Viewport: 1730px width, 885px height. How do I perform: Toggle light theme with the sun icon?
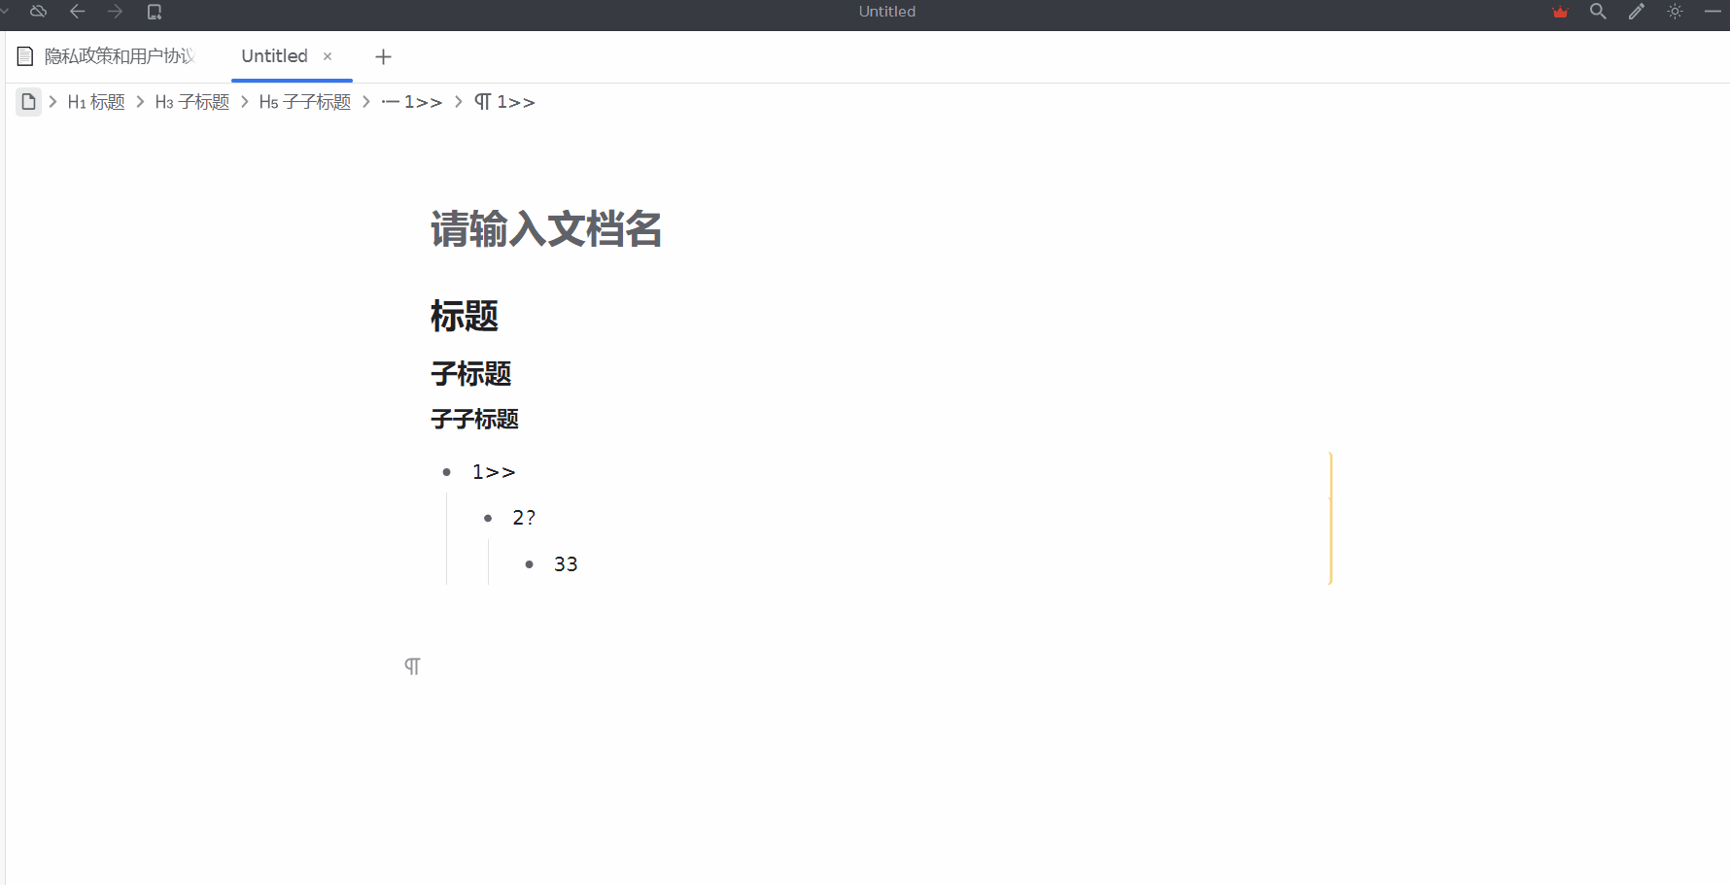pyautogui.click(x=1675, y=12)
